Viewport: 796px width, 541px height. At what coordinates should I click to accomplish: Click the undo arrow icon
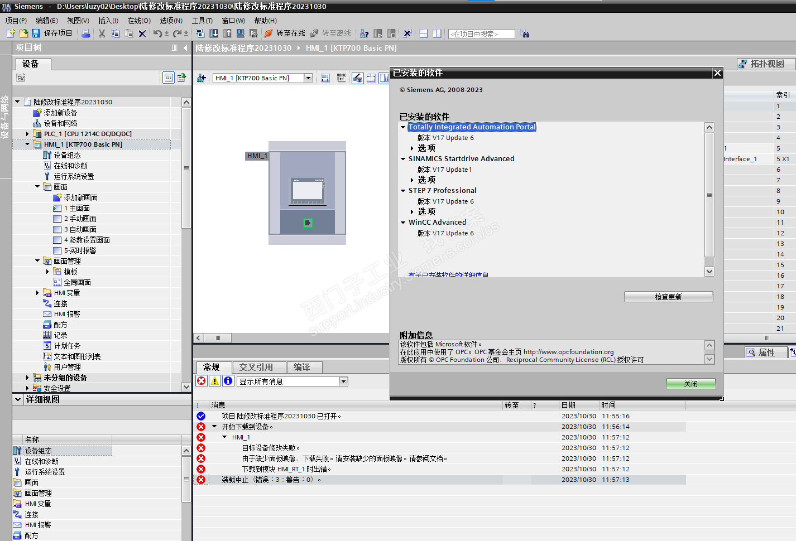click(157, 33)
